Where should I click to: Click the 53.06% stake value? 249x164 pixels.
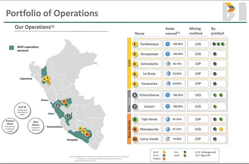point(177,73)
